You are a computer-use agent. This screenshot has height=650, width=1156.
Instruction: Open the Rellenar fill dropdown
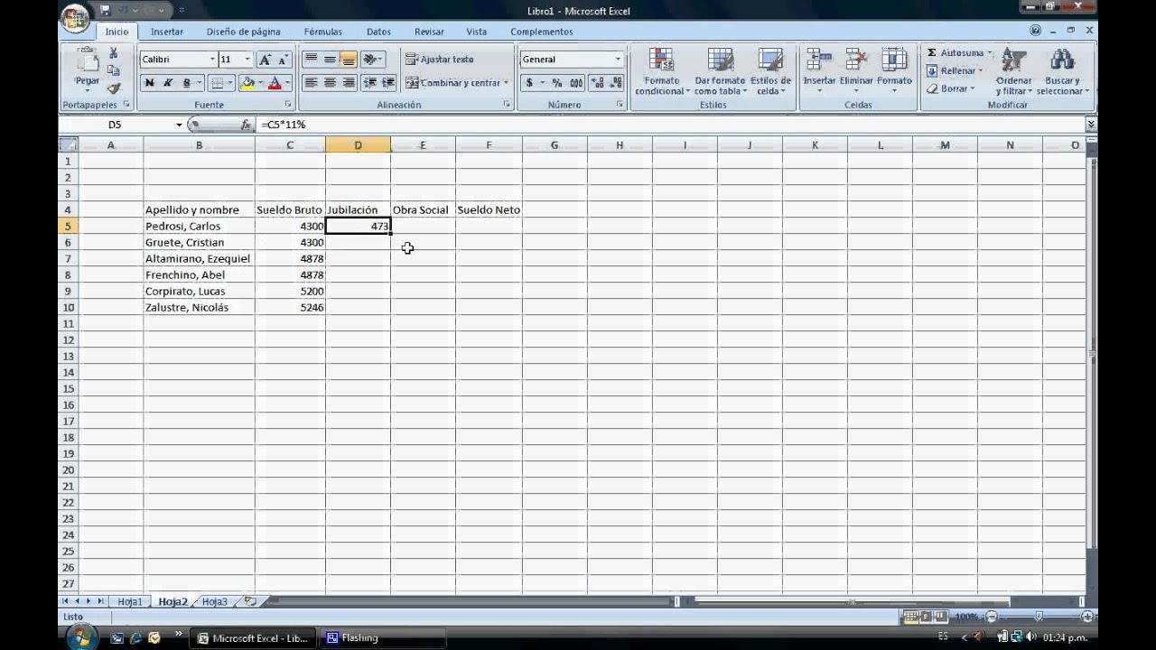point(958,70)
